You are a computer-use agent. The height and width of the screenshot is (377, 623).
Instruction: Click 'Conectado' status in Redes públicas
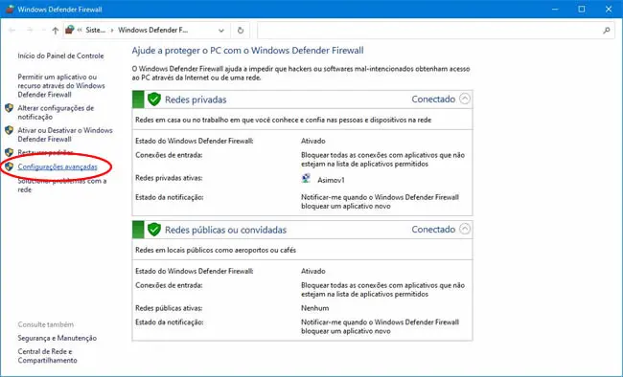coord(433,230)
